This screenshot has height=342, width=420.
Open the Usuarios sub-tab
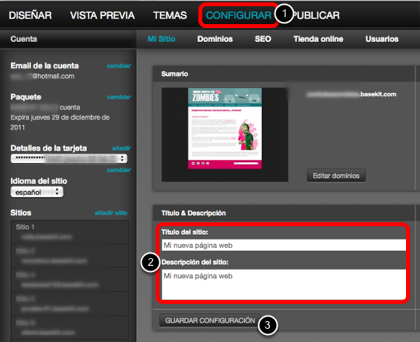382,39
